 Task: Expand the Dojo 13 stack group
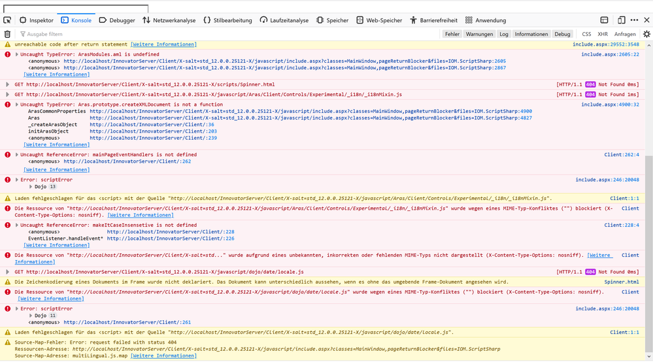click(x=31, y=187)
